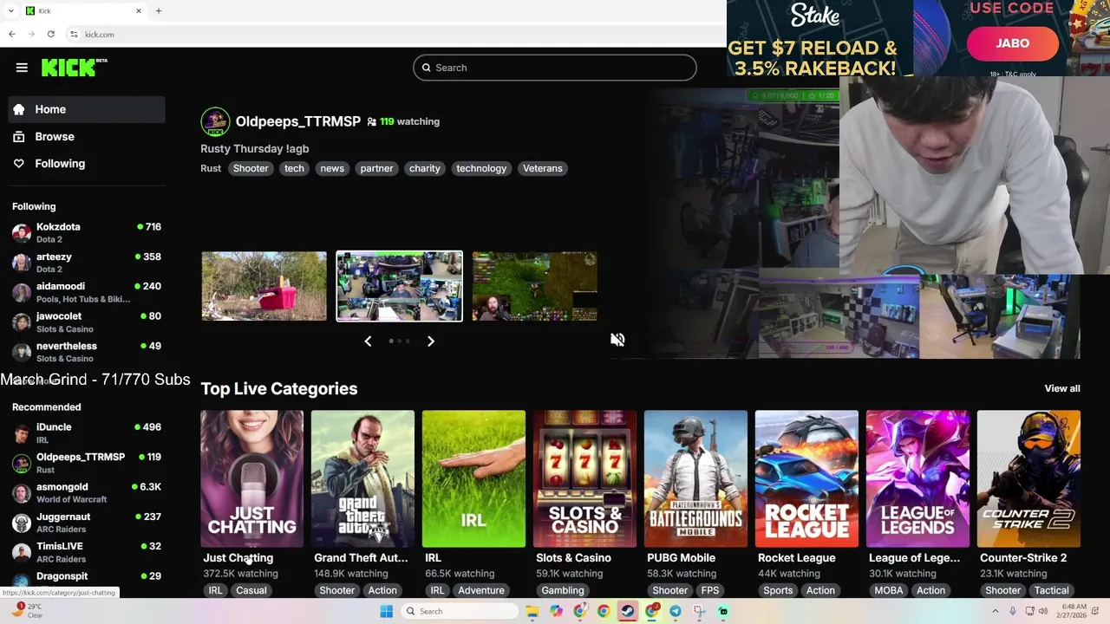The height and width of the screenshot is (624, 1110).
Task: Go back with browser back arrow
Action: point(11,34)
